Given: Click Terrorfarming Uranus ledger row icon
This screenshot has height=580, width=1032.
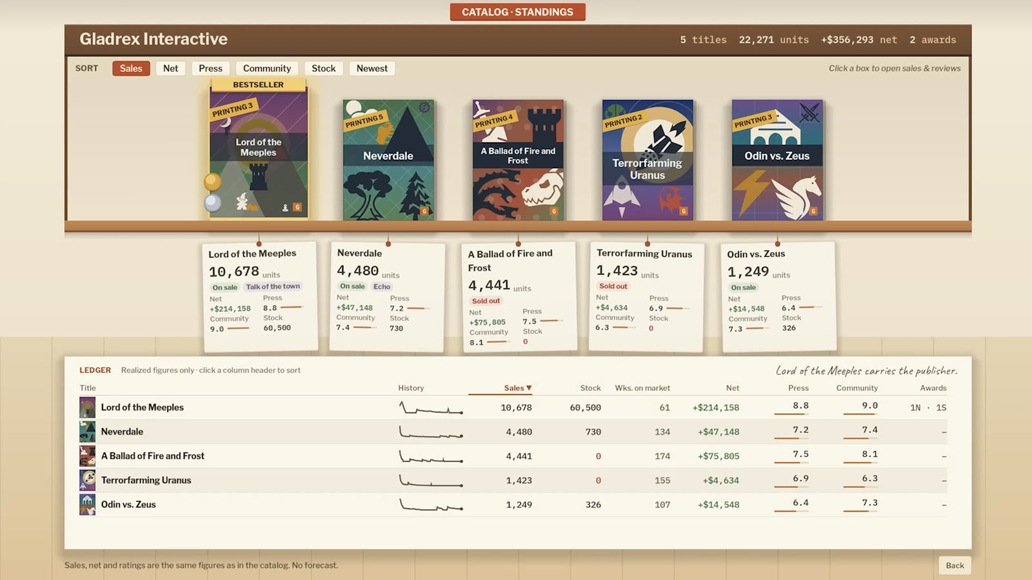Looking at the screenshot, I should pyautogui.click(x=88, y=480).
